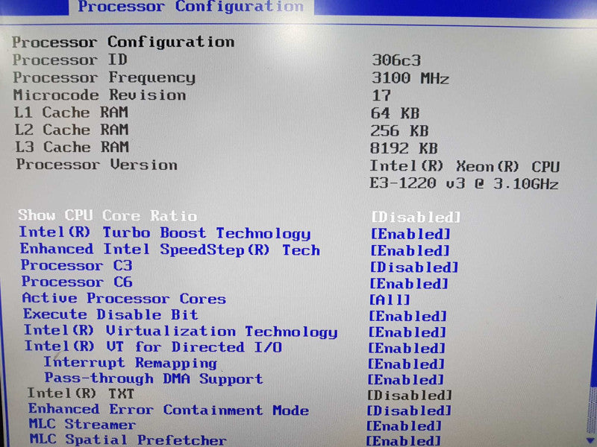Screen dimensions: 597x447
Task: Change SpeedStep Tech [Enabled] value
Action: point(410,250)
